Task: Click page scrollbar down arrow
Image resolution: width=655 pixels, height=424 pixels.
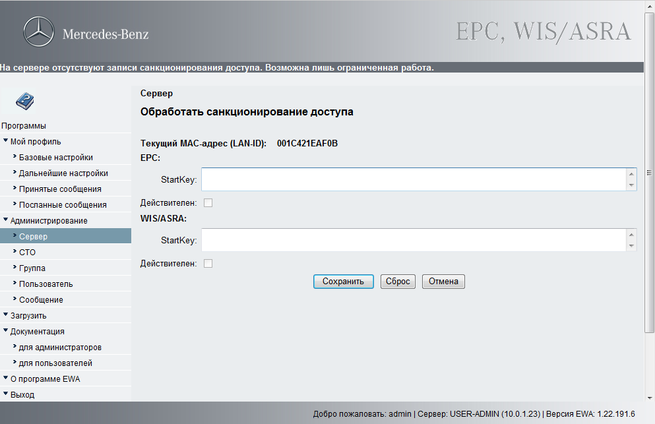Action: pos(649,397)
